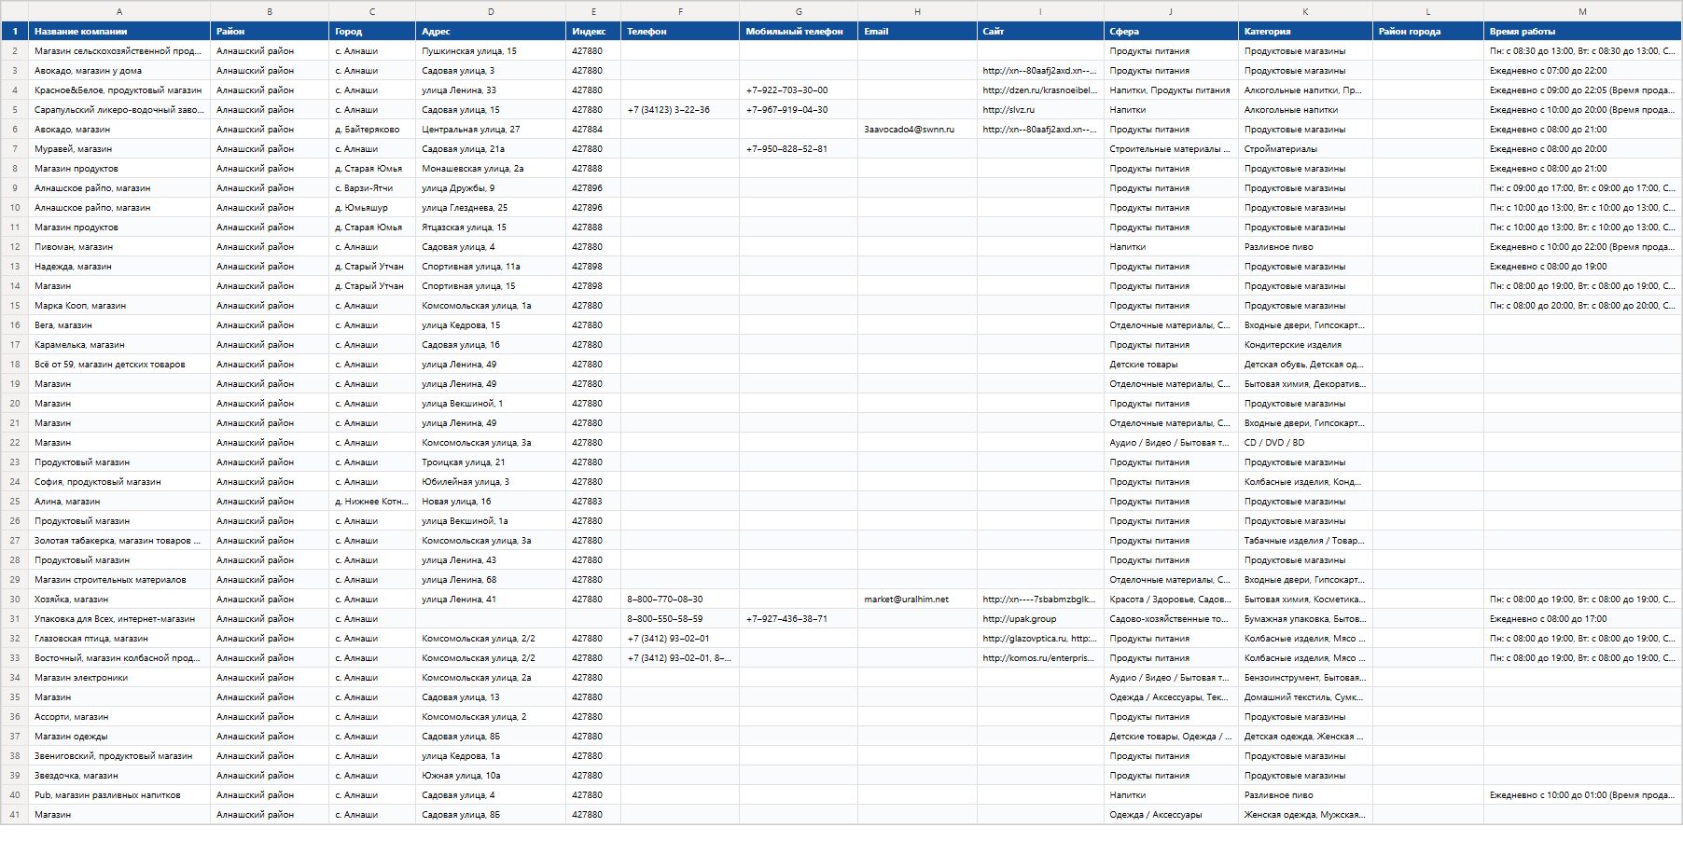The width and height of the screenshot is (1683, 841).
Task: Select the website cell 'http://slvz.ru'
Action: click(x=1040, y=110)
